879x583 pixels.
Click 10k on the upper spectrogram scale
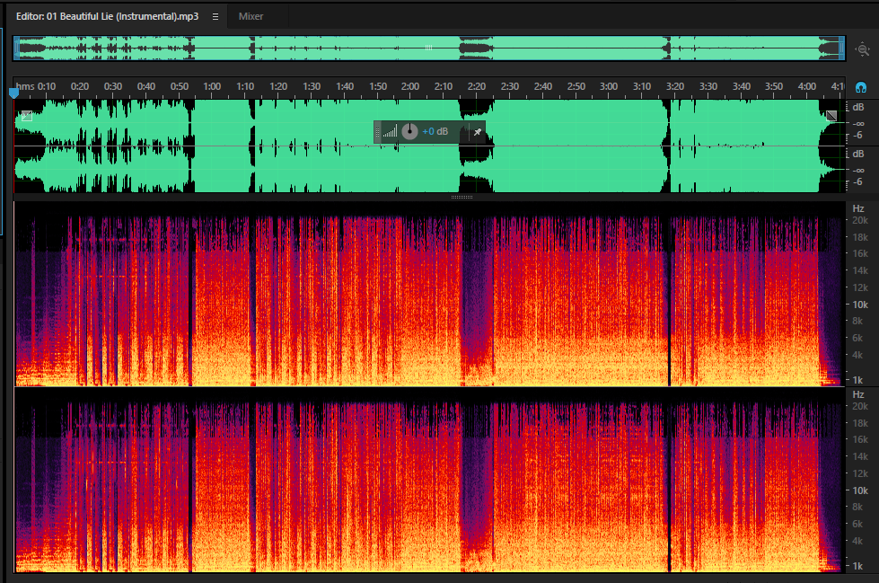860,305
